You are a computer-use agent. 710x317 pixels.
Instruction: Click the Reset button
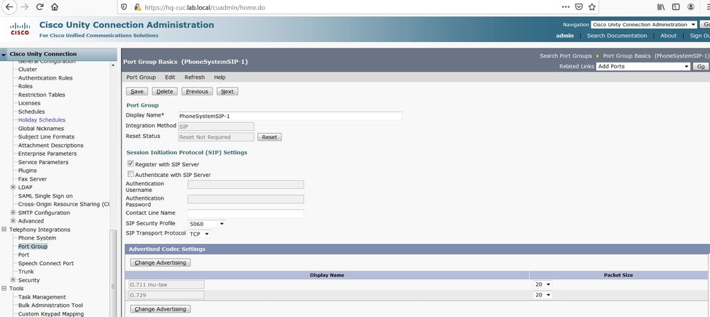(269, 137)
